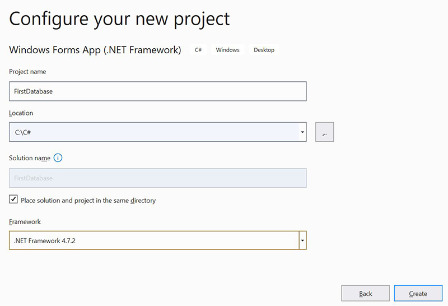Click the 'Place solution and project' checkbox label
The height and width of the screenshot is (306, 448).
(88, 200)
